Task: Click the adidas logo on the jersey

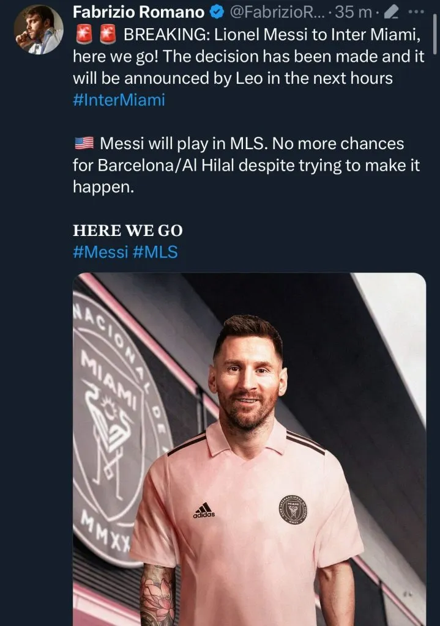Action: (x=204, y=510)
